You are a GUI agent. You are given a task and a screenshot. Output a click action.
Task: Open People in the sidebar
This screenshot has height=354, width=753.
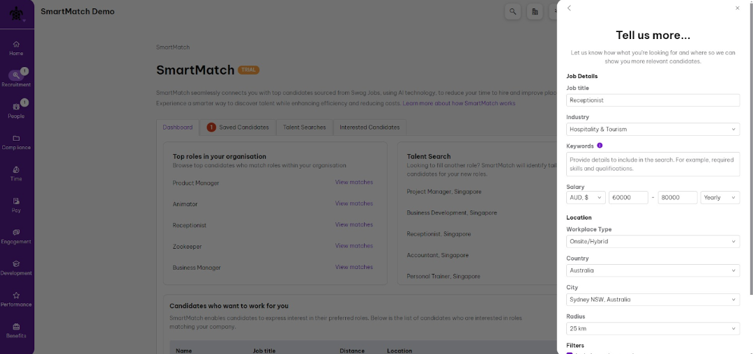[x=16, y=111]
